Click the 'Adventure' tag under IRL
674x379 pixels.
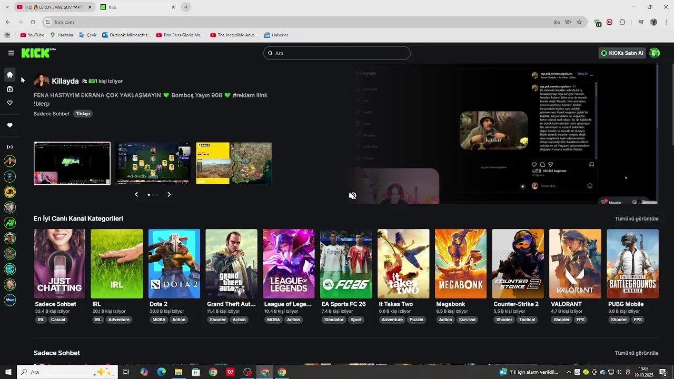coord(119,320)
